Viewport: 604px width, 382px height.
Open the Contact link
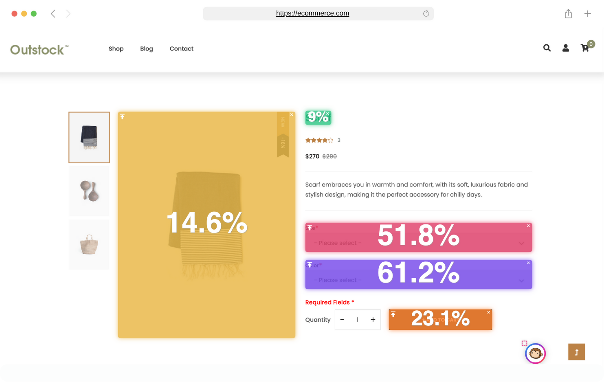point(181,48)
